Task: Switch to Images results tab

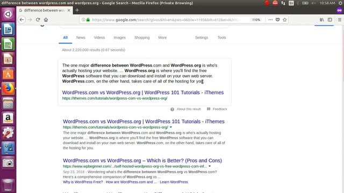Action: pyautogui.click(x=119, y=38)
